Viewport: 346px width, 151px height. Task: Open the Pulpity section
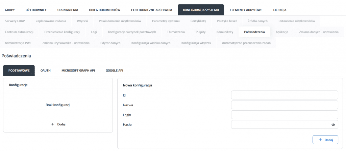coord(200,32)
